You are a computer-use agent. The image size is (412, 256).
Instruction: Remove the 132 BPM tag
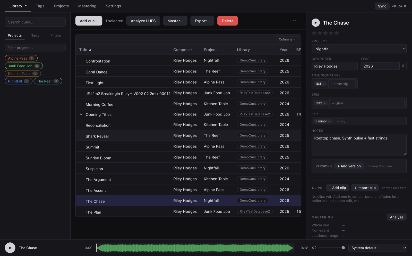coord(324,103)
